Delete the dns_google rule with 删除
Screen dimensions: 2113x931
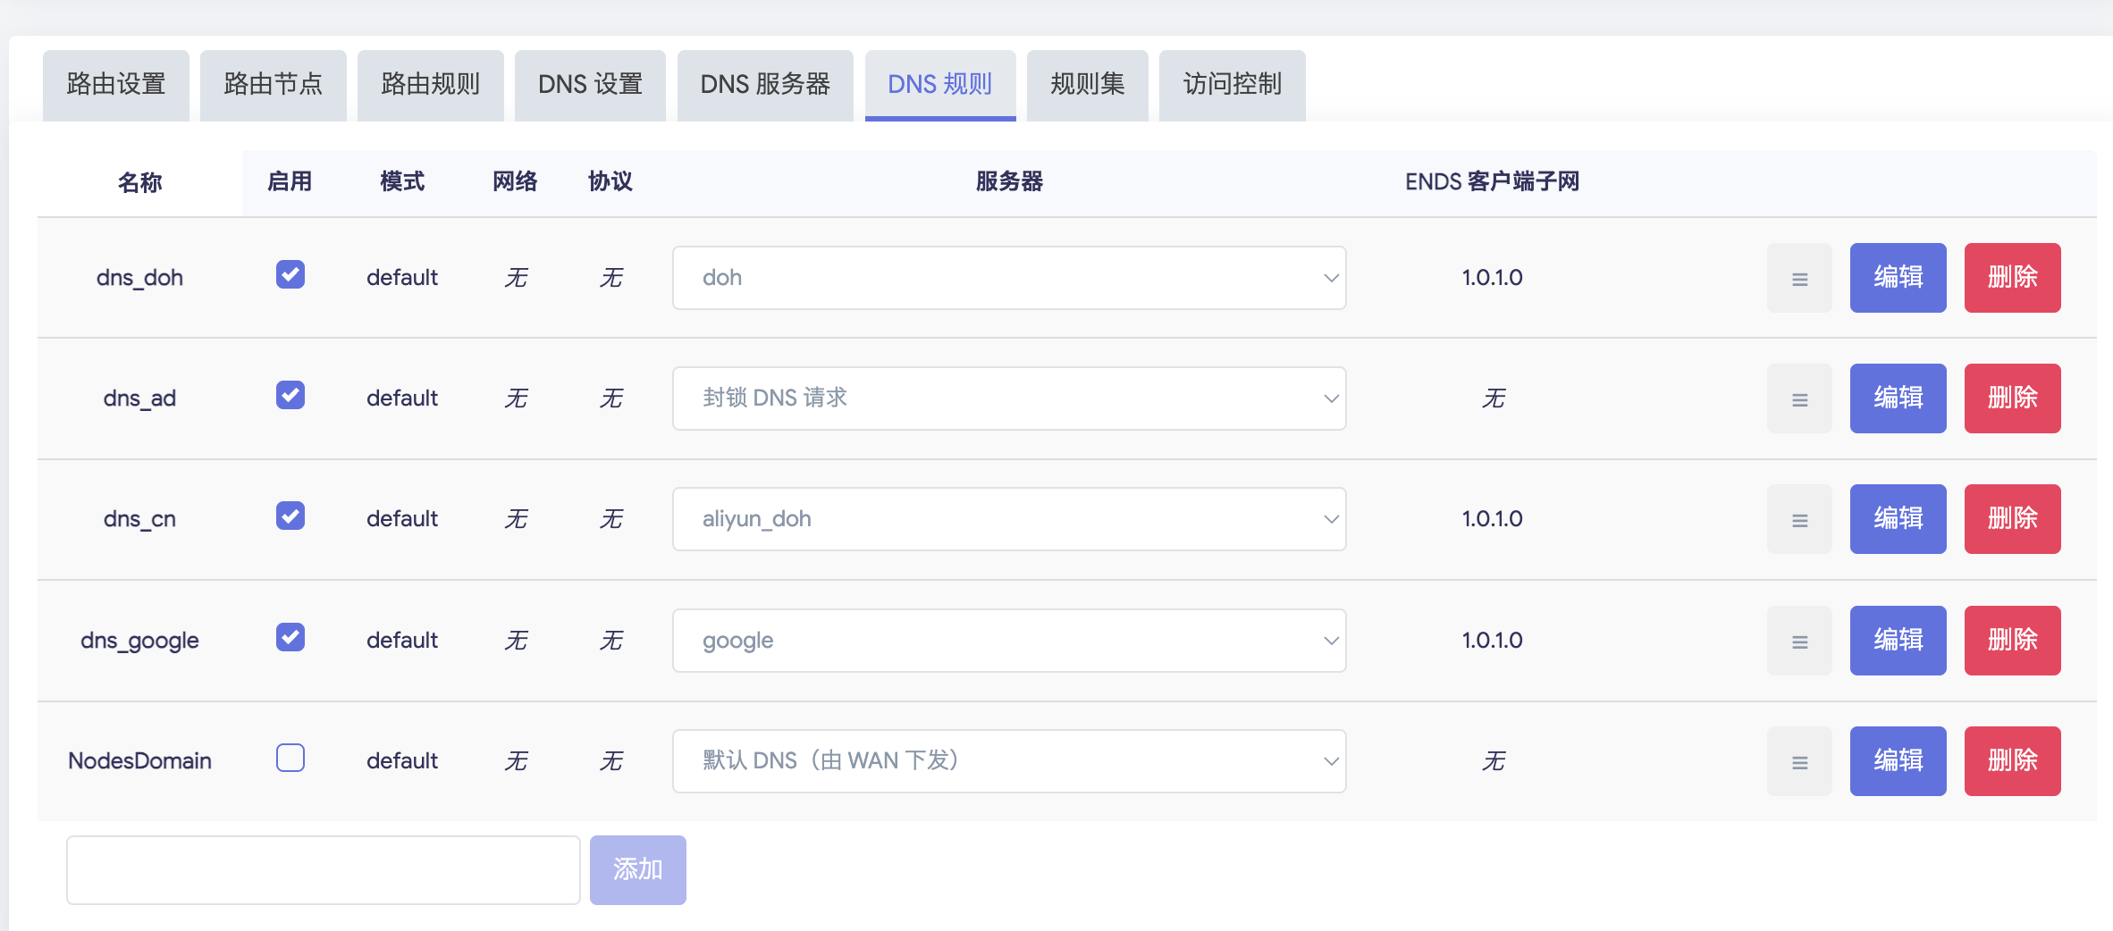(2012, 641)
